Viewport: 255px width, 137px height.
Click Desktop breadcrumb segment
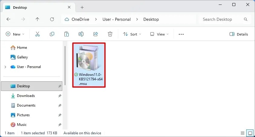click(151, 20)
